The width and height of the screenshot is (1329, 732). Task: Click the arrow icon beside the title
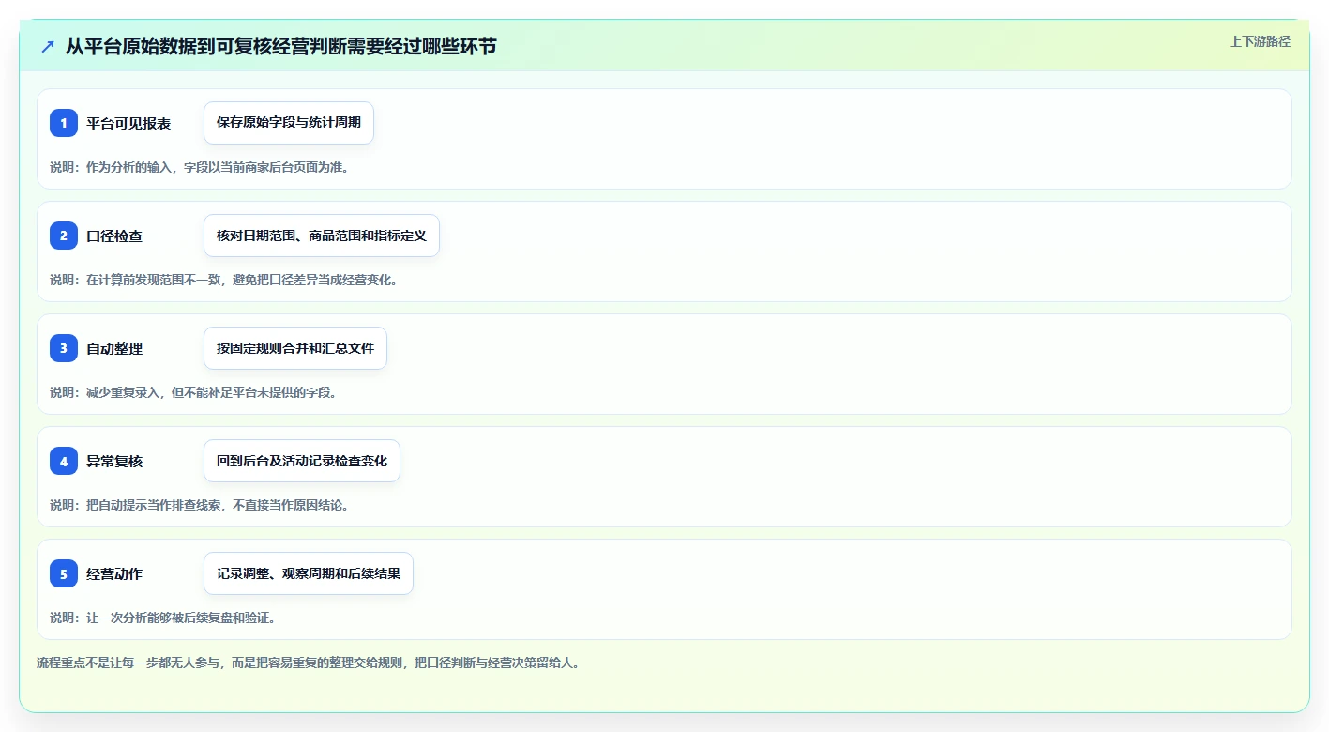click(48, 46)
